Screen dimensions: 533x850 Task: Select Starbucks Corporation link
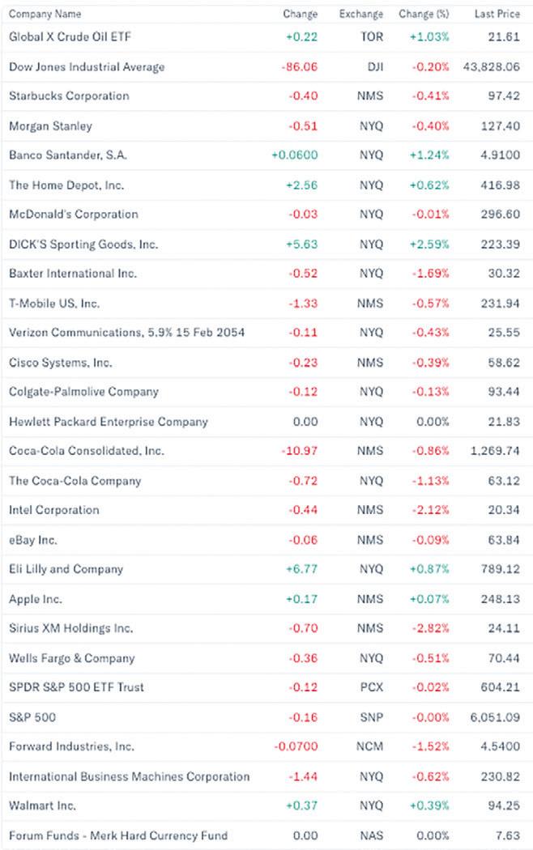coord(69,96)
